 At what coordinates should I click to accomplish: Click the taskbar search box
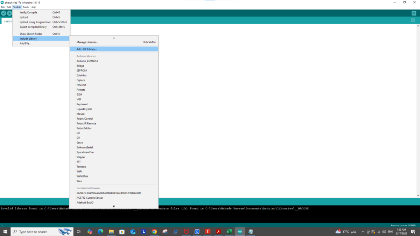(x=42, y=232)
